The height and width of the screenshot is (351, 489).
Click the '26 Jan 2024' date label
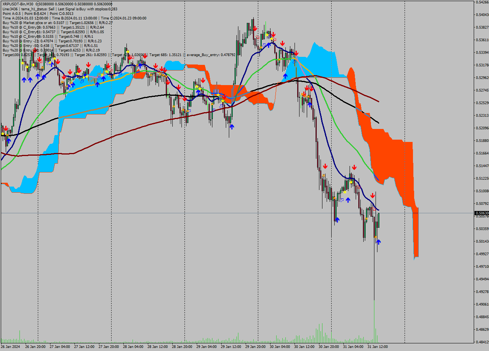[10, 346]
